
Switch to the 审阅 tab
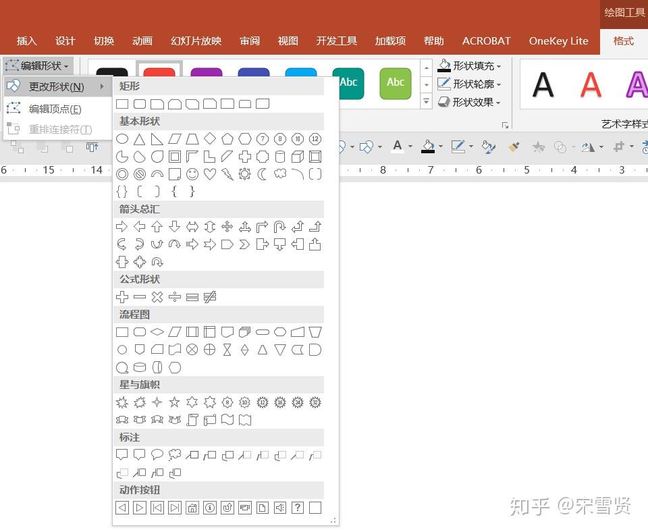[x=250, y=41]
